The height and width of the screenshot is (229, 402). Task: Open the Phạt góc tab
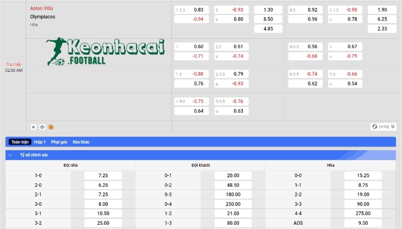pos(59,142)
